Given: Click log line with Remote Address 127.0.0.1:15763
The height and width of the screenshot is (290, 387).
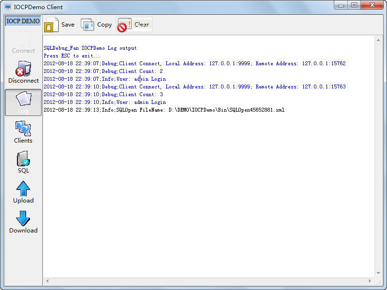Looking at the screenshot, I should point(195,87).
